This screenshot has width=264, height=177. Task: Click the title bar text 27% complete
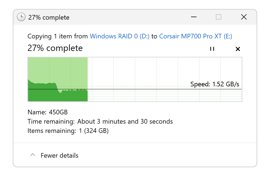pos(49,17)
